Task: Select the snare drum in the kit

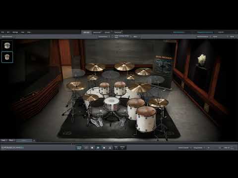Action: point(111,103)
